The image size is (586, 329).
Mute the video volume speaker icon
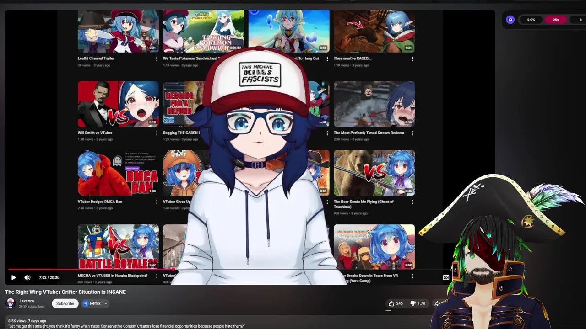(27, 277)
